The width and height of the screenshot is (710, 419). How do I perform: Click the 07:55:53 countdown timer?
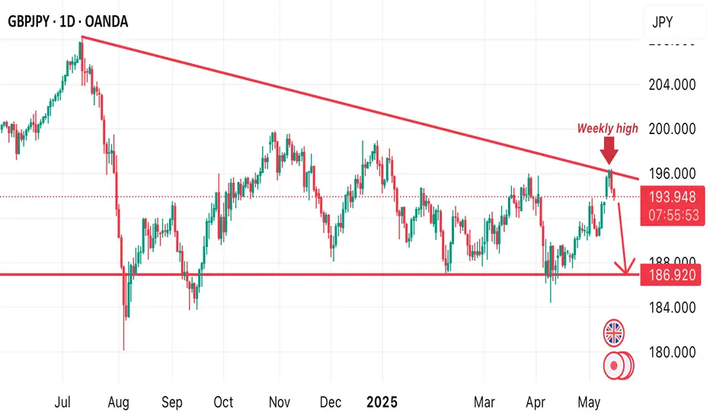(673, 215)
